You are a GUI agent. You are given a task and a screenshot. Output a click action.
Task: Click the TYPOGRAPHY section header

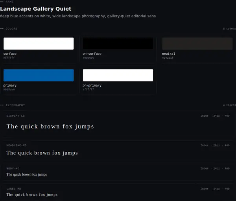click(x=15, y=105)
